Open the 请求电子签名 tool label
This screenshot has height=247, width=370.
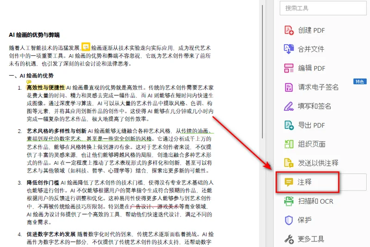click(318, 87)
